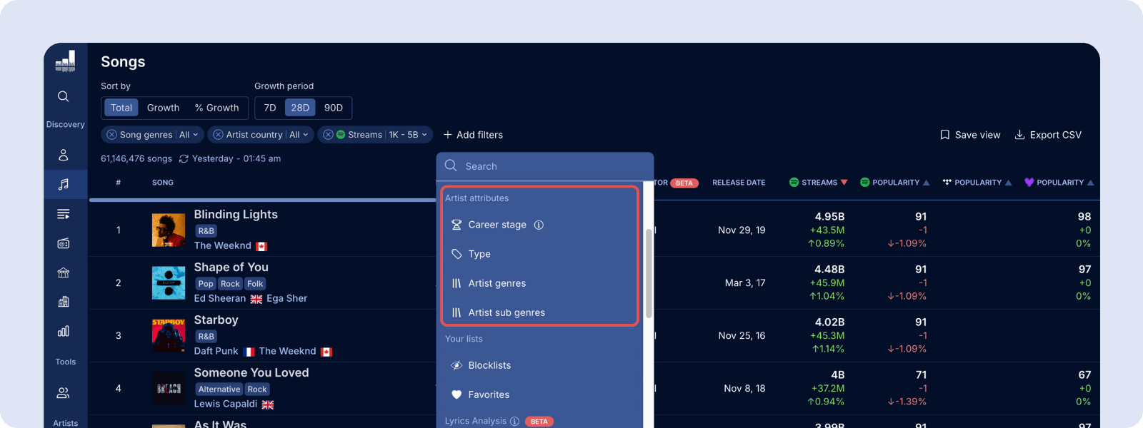Remove the Spotify Streams filter
Viewport: 1143px width, 428px height.
pos(328,135)
